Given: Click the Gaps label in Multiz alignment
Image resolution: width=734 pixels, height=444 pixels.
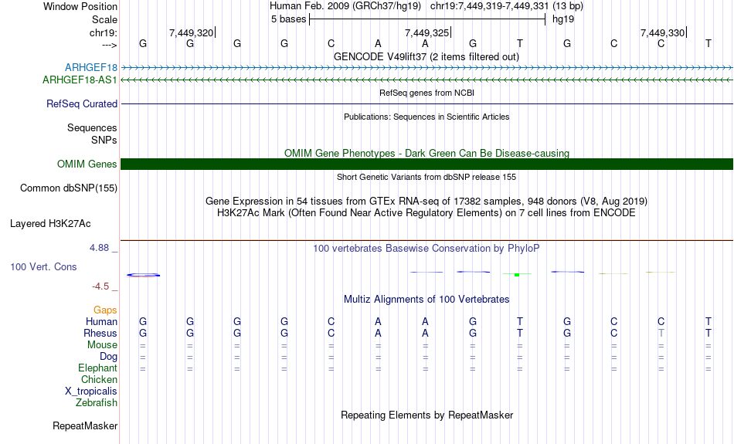Looking at the screenshot, I should tap(105, 310).
